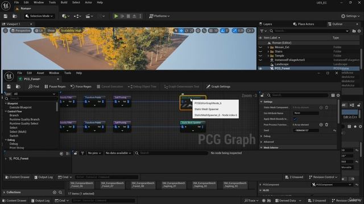This screenshot has height=204, width=364.
Task: Open Platforms dropdown
Action: coord(159,16)
